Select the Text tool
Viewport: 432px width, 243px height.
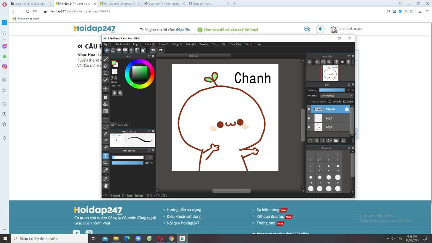[105, 156]
